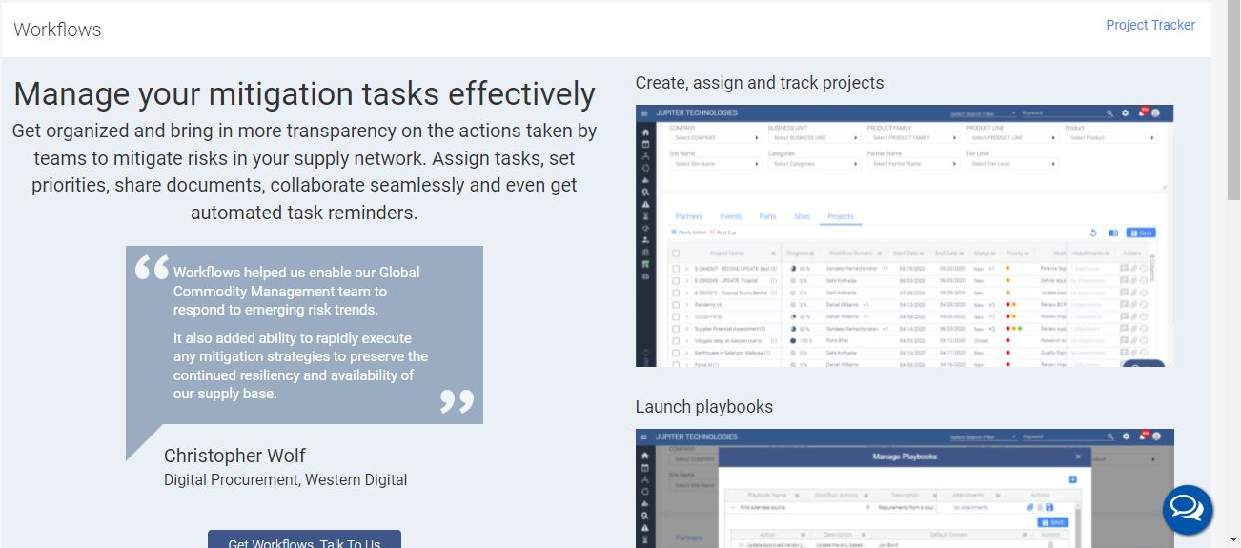This screenshot has width=1241, height=548.
Task: Select the Sites tab in the first screenshot
Action: pos(802,216)
